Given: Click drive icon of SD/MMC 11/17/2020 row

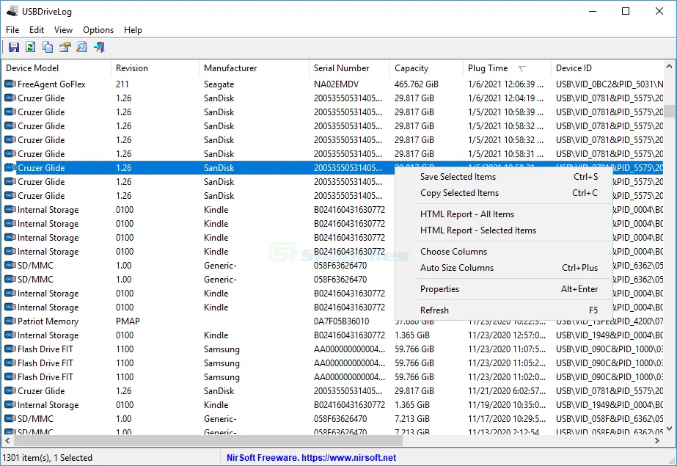Looking at the screenshot, I should (x=10, y=419).
